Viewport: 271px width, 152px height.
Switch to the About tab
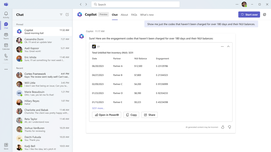[124, 15]
